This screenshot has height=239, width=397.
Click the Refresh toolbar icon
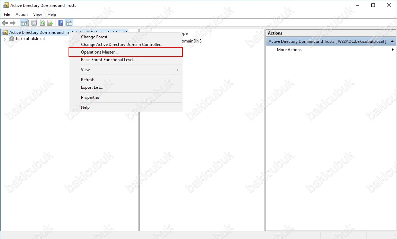coord(42,23)
